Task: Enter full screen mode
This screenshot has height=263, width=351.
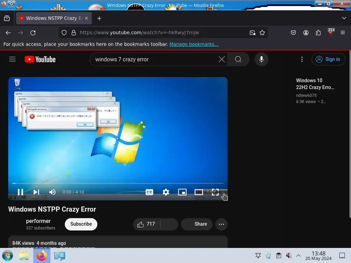Action: (215, 192)
